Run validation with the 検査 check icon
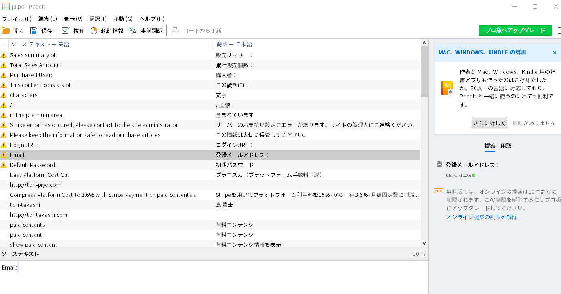The width and height of the screenshot is (561, 294). click(66, 30)
